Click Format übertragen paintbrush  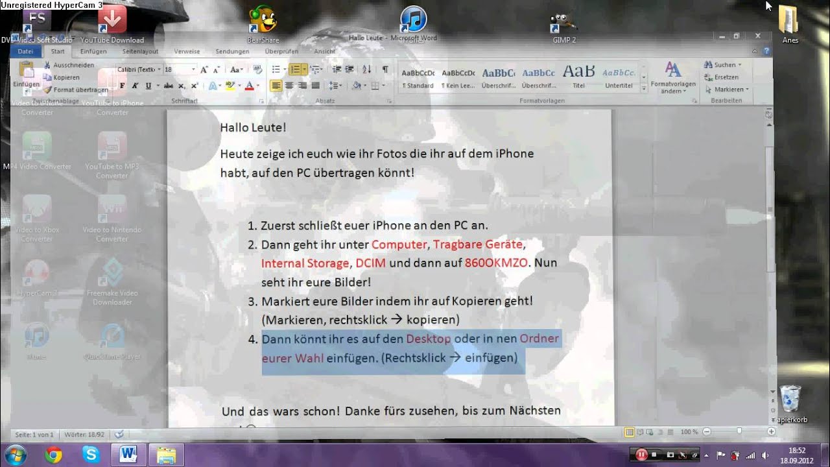click(76, 90)
